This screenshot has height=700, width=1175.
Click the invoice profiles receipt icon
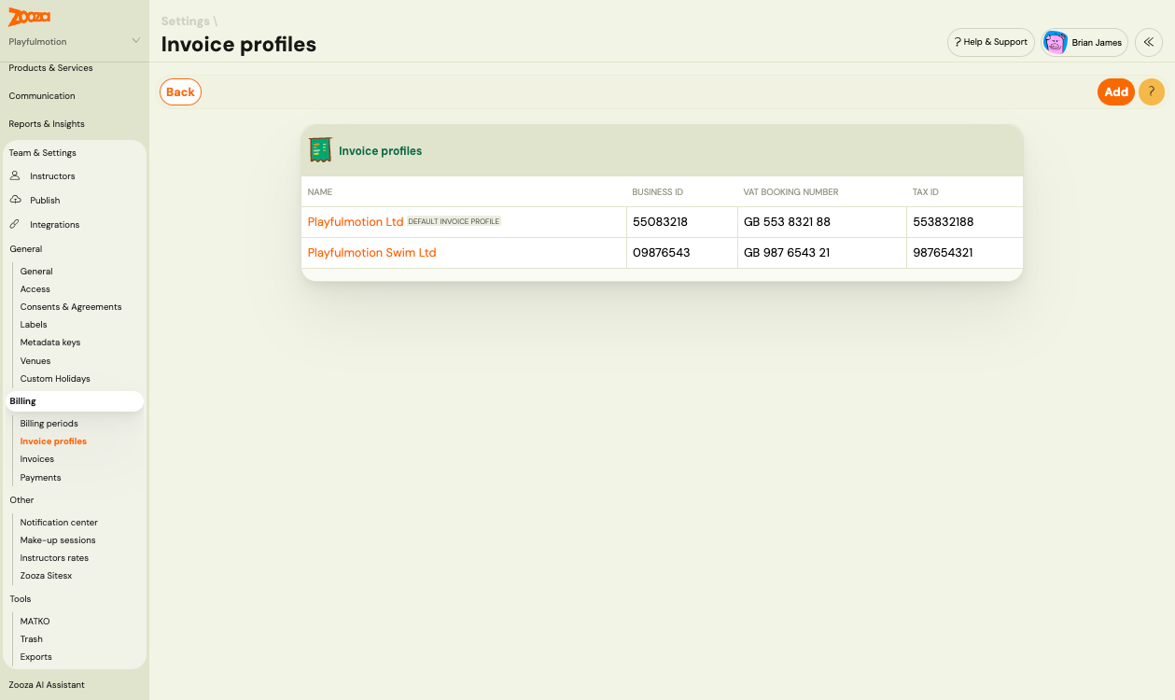[320, 150]
